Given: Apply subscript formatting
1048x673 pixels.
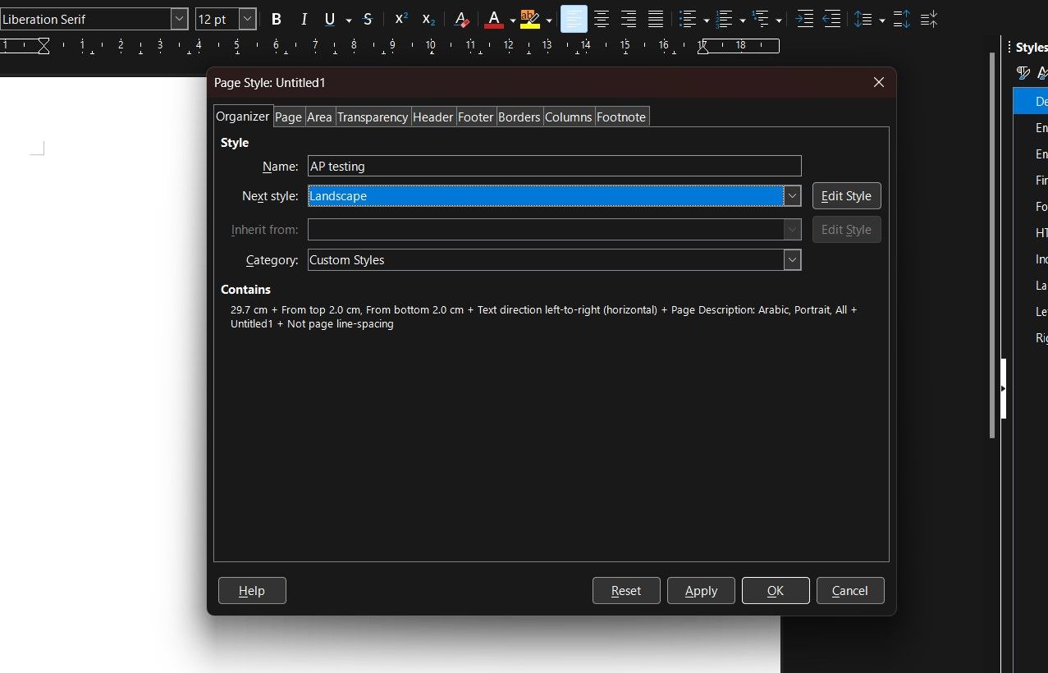Looking at the screenshot, I should tap(428, 19).
